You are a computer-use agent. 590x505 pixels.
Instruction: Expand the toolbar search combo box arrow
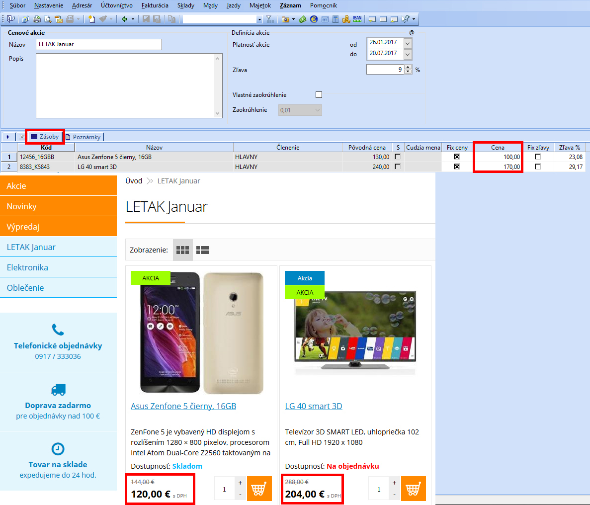point(259,19)
